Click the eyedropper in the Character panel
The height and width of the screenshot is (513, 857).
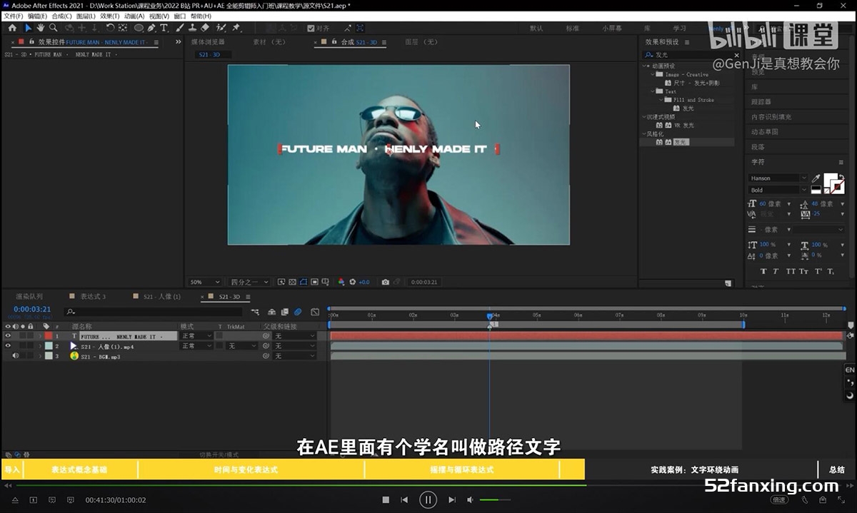tap(816, 178)
